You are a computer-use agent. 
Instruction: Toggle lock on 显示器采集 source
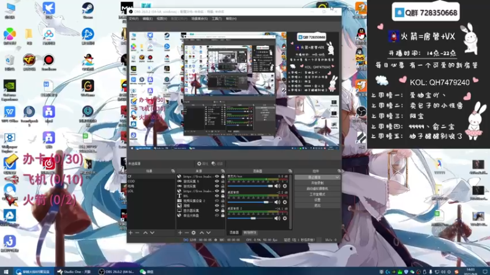point(223,210)
